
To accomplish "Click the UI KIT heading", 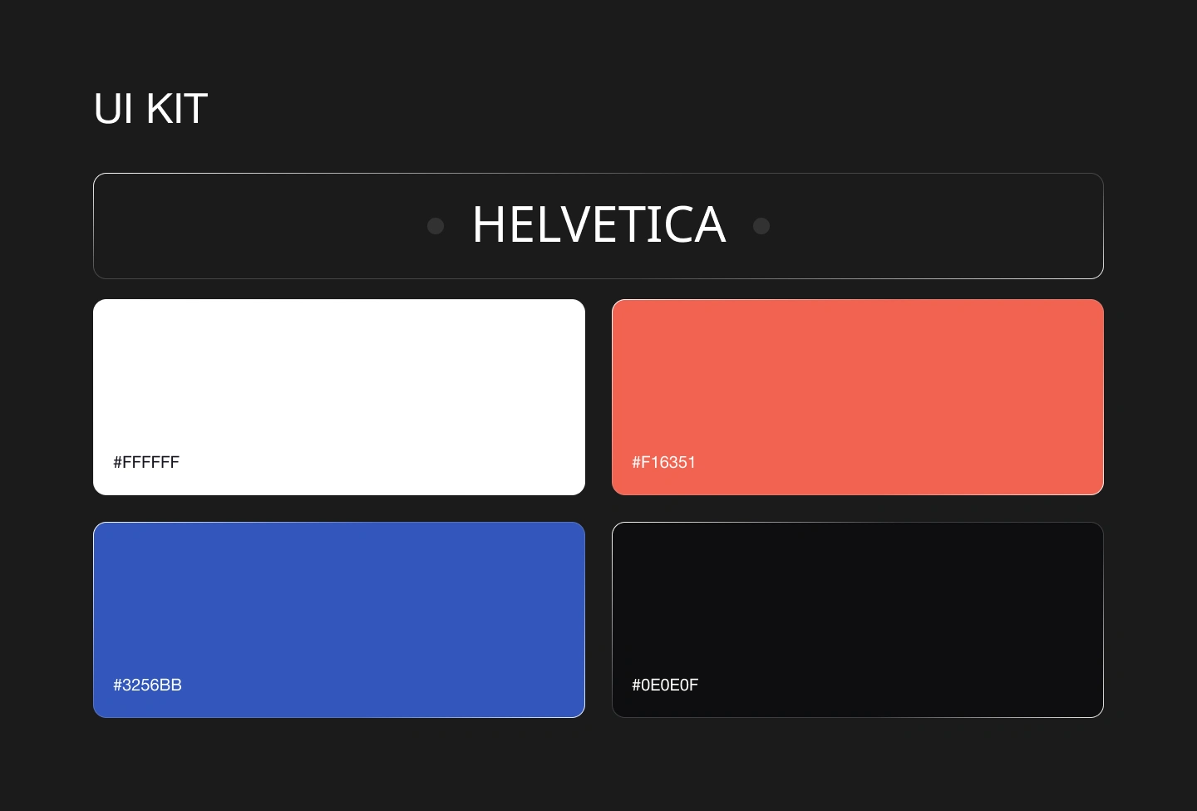I will [x=150, y=109].
